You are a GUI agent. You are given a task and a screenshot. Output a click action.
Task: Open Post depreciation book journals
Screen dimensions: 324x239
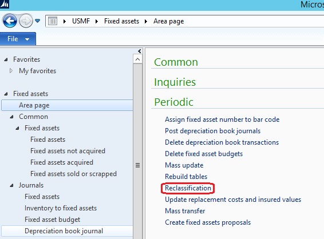212,131
